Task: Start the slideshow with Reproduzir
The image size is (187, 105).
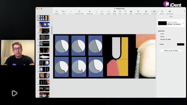Action: 90,12
